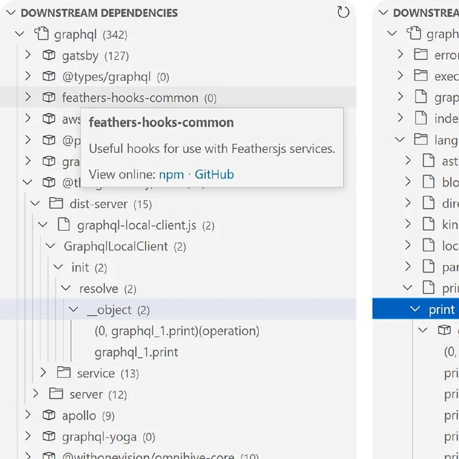Expand the @types/graphql (0) package
This screenshot has width=459, height=459.
28,76
